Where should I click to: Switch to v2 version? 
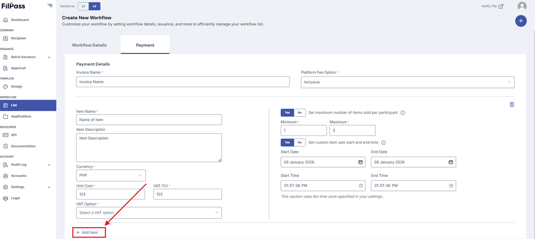pyautogui.click(x=95, y=6)
